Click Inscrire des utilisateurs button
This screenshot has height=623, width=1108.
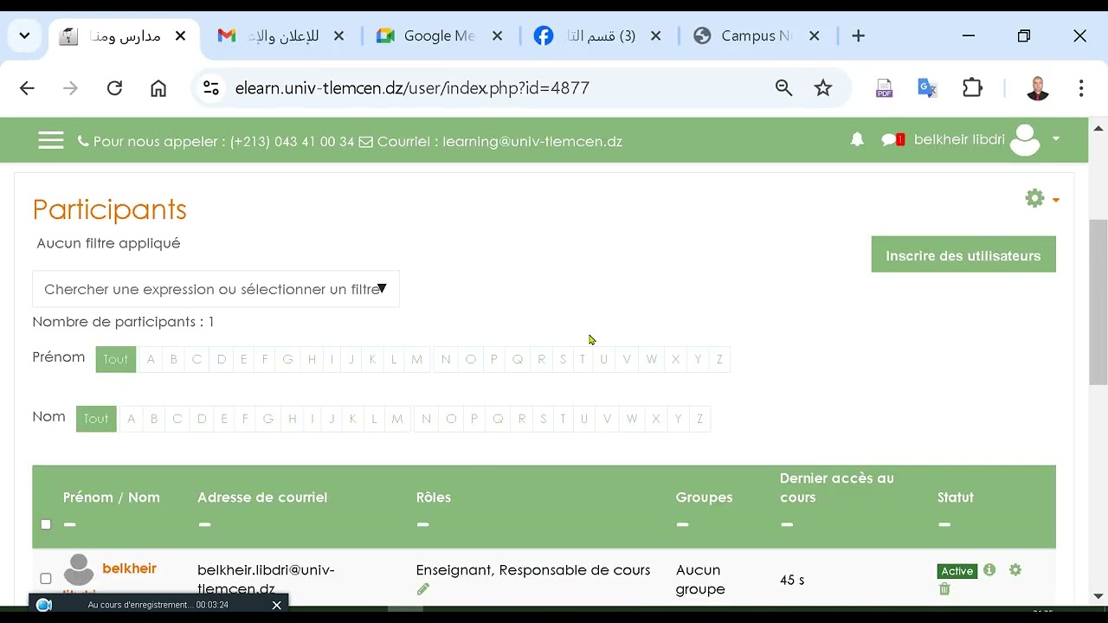click(963, 255)
